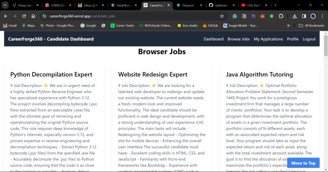The height and width of the screenshot is (172, 328).
Task: Open lens studio bookmark
Action: point(187,26)
